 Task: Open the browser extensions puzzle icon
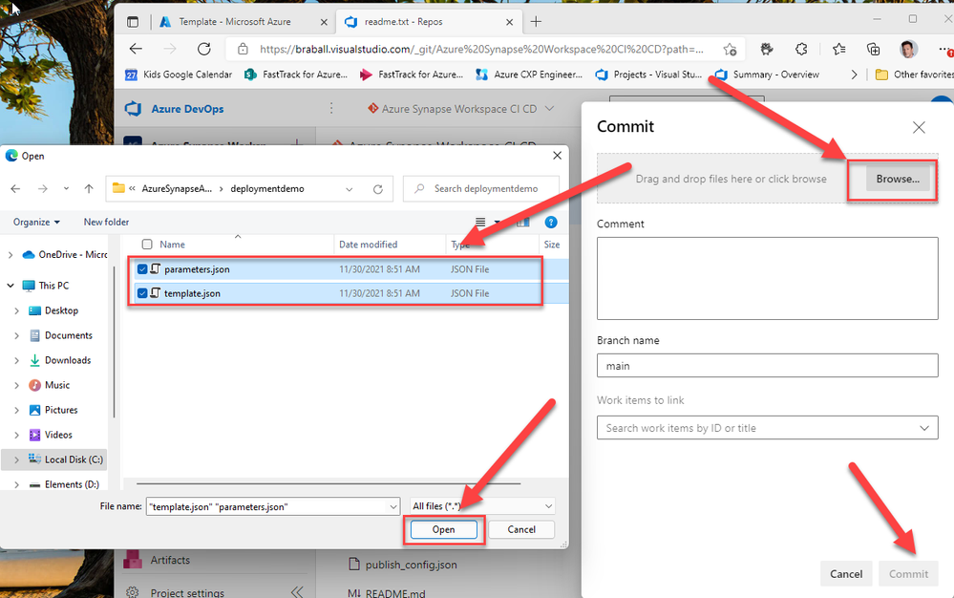(x=802, y=50)
